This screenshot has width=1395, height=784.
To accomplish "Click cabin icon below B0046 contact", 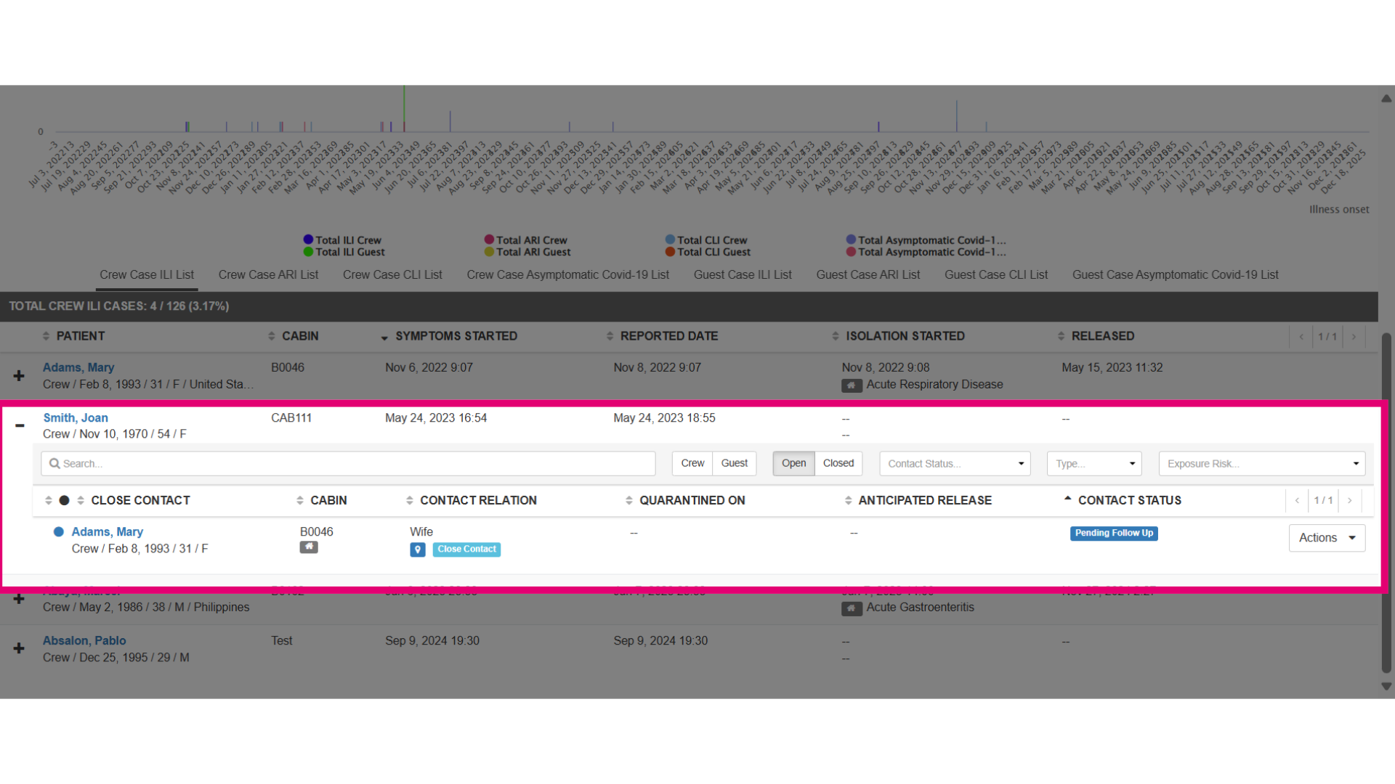I will tap(309, 547).
